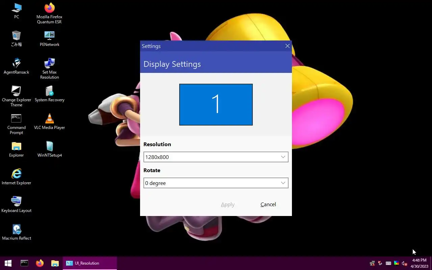This screenshot has height=270, width=432.
Task: Launch Macrium Reflect desktop icon
Action: click(16, 232)
